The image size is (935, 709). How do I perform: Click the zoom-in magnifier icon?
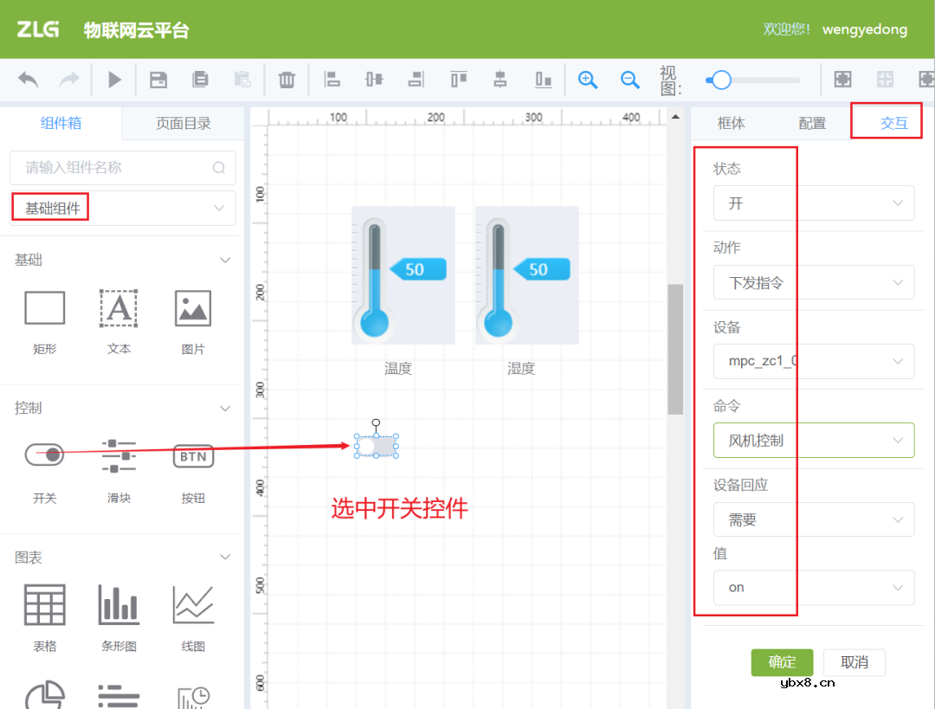(x=588, y=79)
